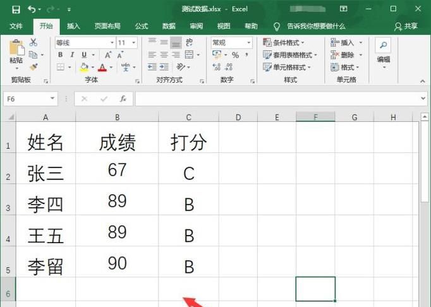The image size is (431, 307).
Task: Click Decrease Indent icon
Action: coord(152,67)
